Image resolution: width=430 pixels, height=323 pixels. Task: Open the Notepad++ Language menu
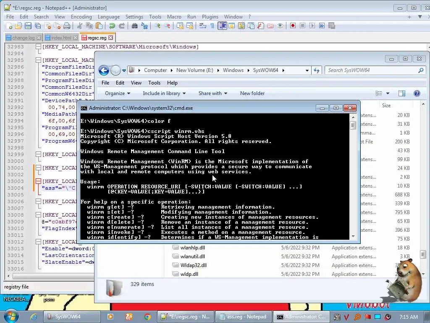(x=109, y=17)
